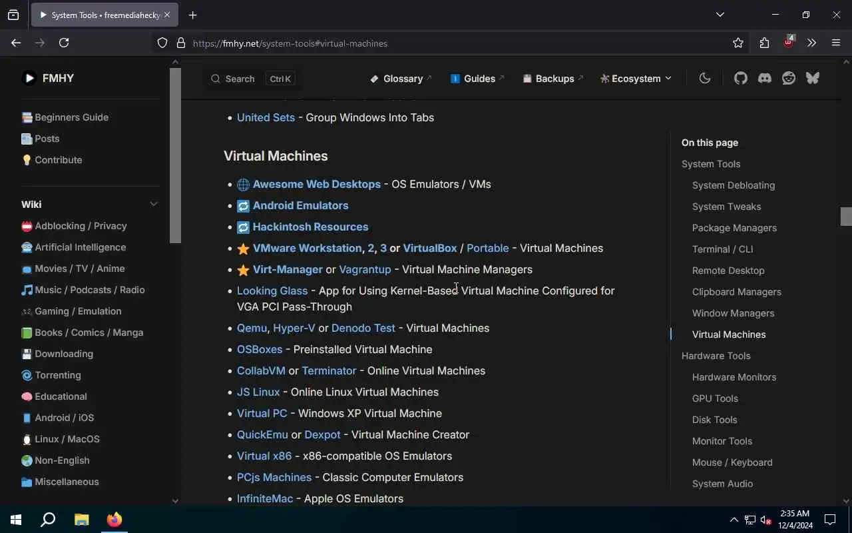Click the site security padlock icon
This screenshot has width=852, height=533.
[x=180, y=43]
